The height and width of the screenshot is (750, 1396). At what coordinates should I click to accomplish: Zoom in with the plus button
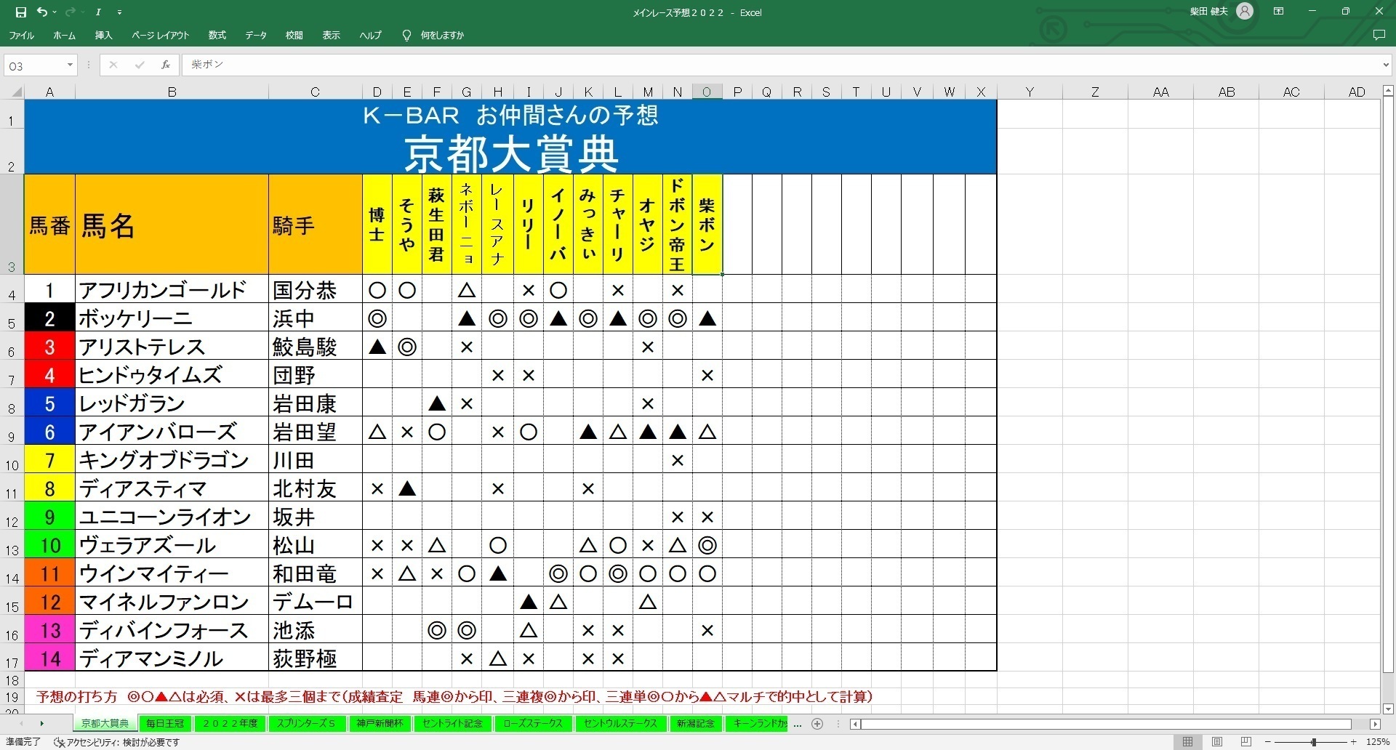point(1353,742)
